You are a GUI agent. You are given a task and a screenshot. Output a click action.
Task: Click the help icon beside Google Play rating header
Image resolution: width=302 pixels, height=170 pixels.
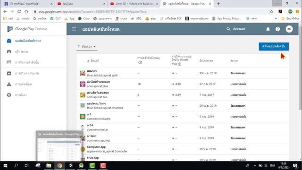coord(179,64)
